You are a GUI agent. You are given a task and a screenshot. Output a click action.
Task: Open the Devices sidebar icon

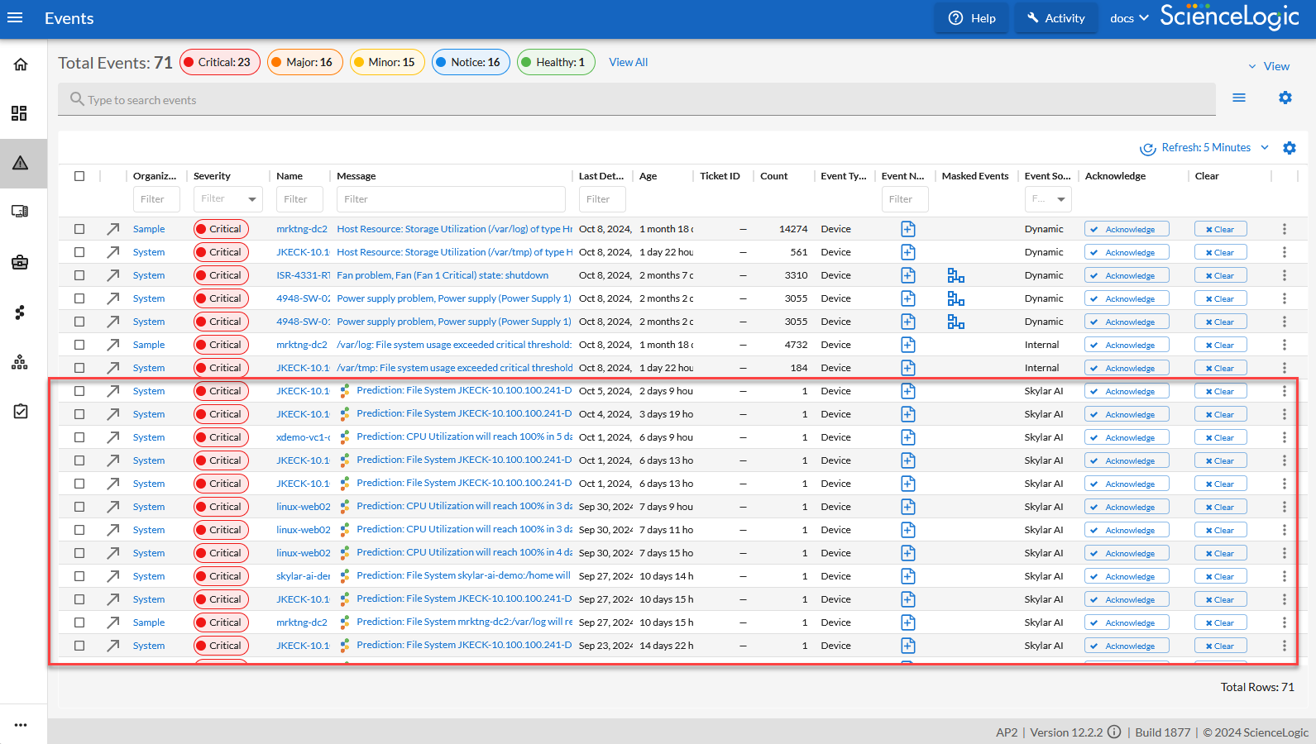20,212
